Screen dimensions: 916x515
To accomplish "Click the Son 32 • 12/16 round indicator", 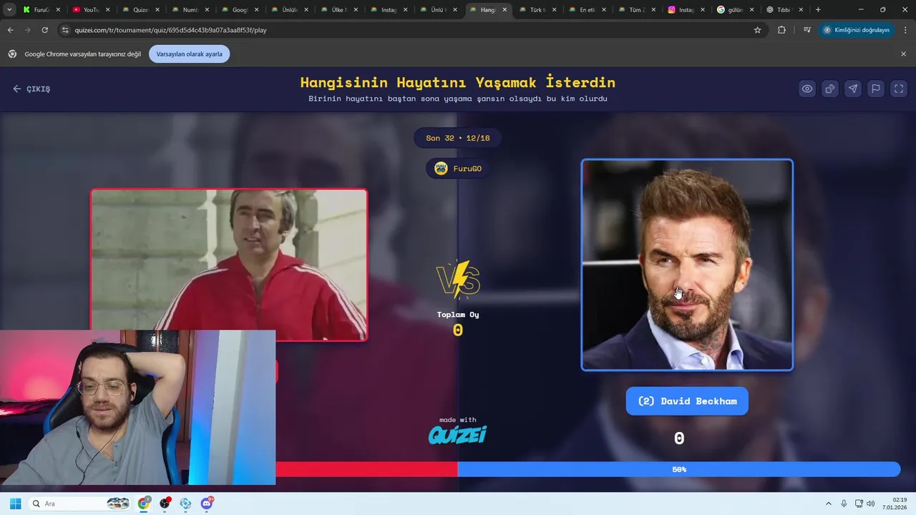I will [458, 138].
